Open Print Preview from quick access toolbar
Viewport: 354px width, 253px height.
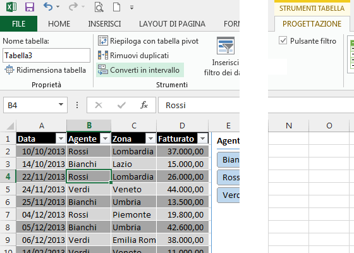(x=99, y=7)
